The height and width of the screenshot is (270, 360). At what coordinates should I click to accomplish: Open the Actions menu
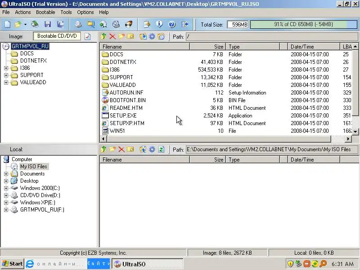[23, 12]
